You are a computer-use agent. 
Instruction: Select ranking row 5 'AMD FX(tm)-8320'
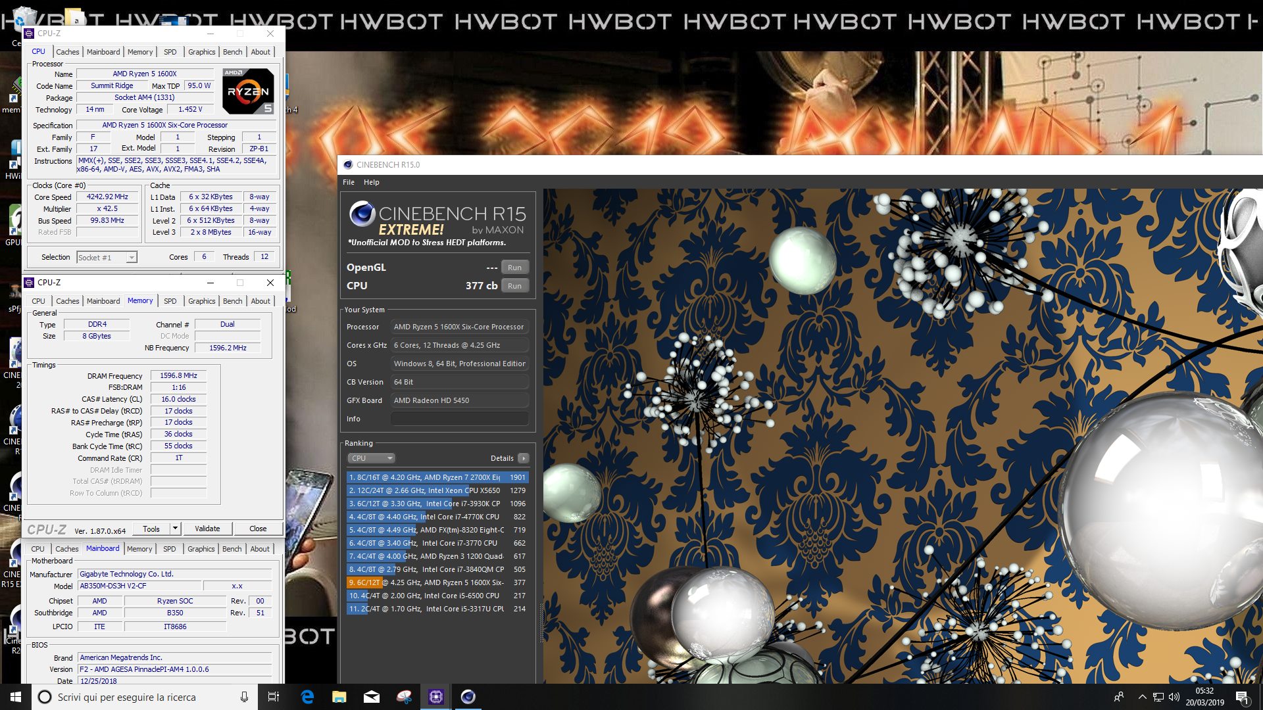point(437,530)
